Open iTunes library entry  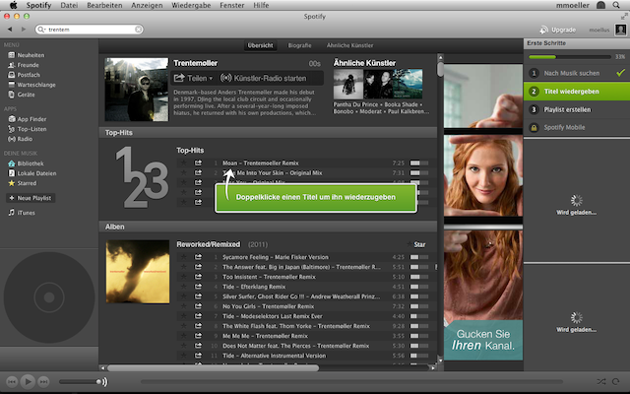(x=22, y=213)
